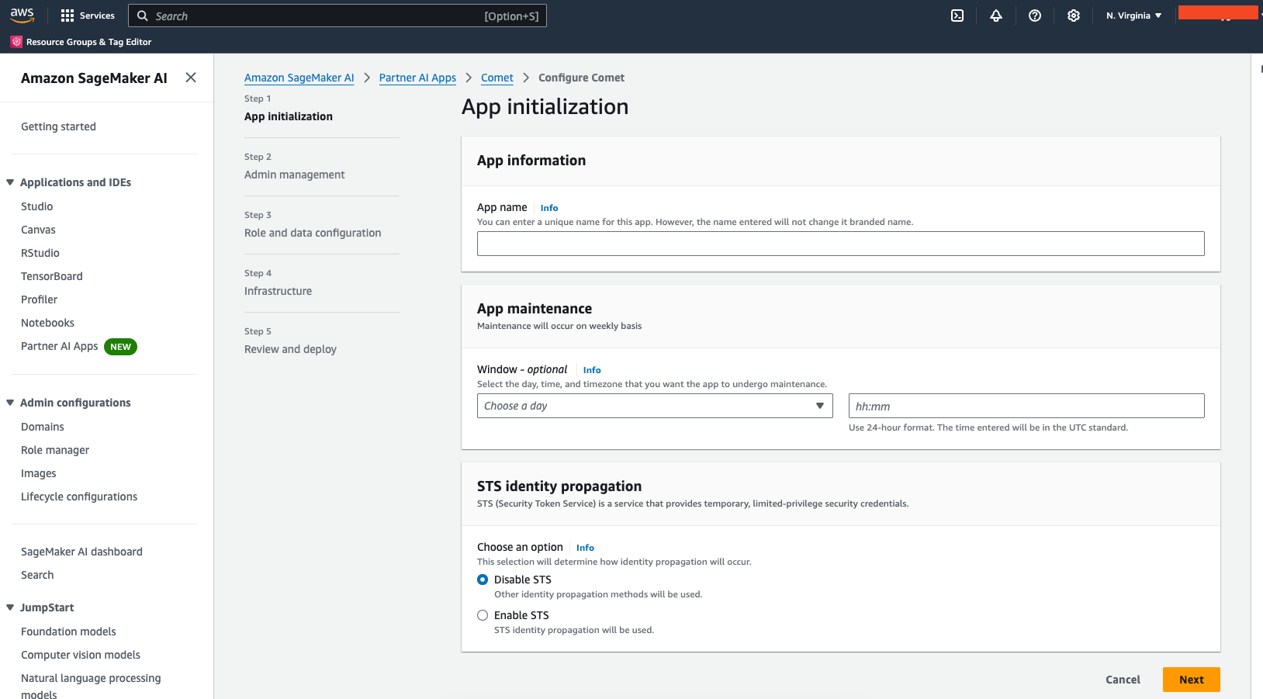Viewport: 1263px width, 699px height.
Task: Open the Choose a day dropdown
Action: 655,406
